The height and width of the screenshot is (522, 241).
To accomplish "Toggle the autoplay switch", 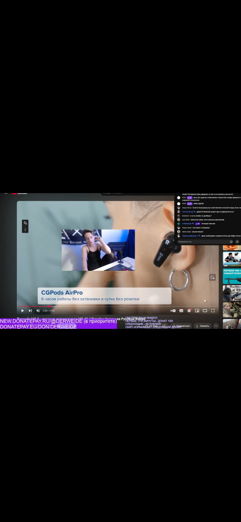I will pos(173,311).
